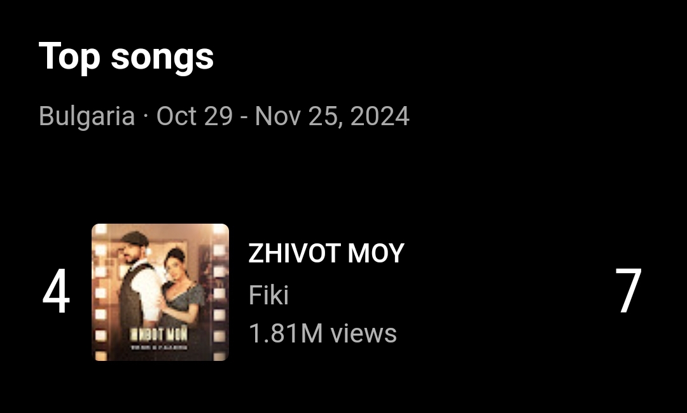Screen dimensions: 687x413
Task: Click the Nov 25, 2024 end date
Action: (x=332, y=116)
